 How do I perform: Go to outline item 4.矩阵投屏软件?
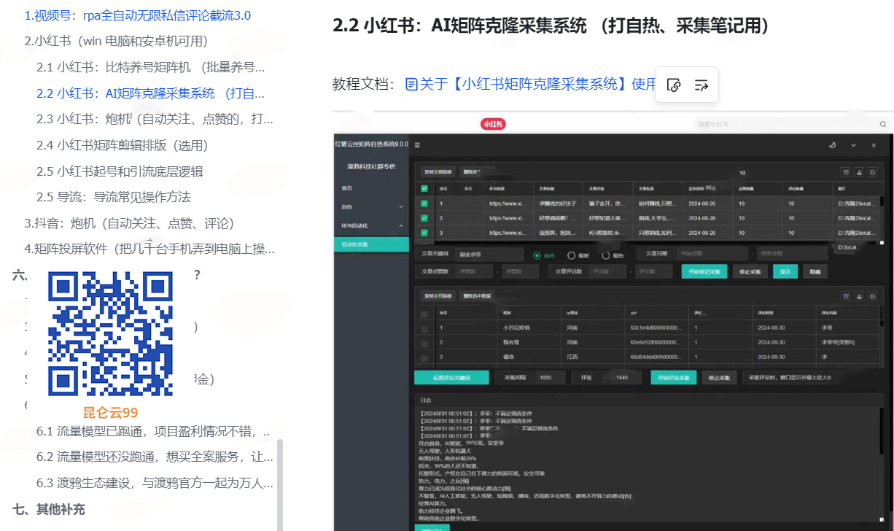point(149,249)
